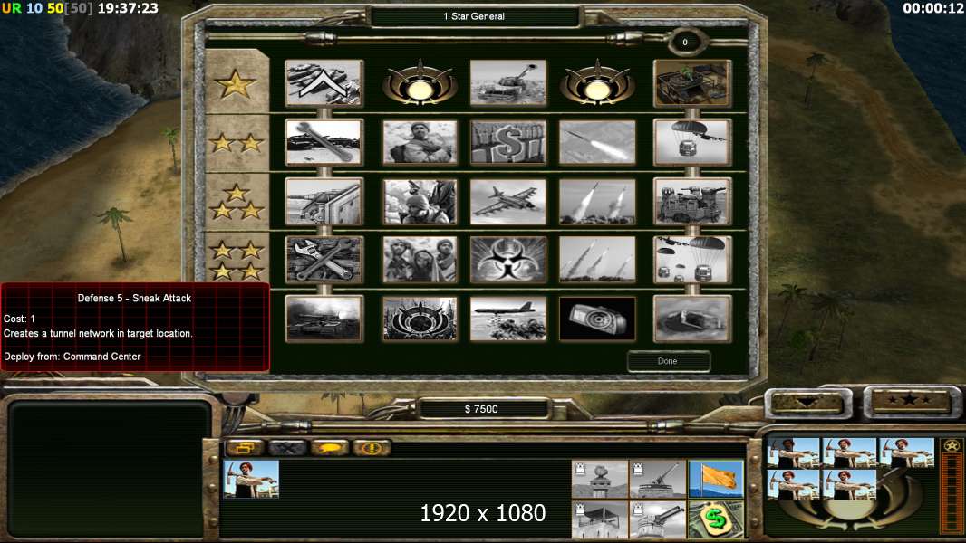Click "Defense 5 - Sneak Attack" tooltip title
Viewport: 966px width, 543px height.
(134, 299)
